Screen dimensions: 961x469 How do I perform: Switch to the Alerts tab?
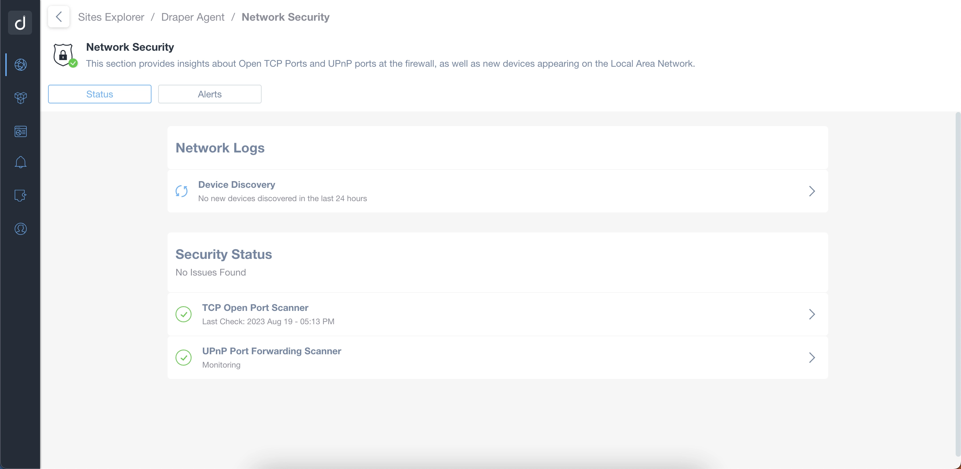209,94
